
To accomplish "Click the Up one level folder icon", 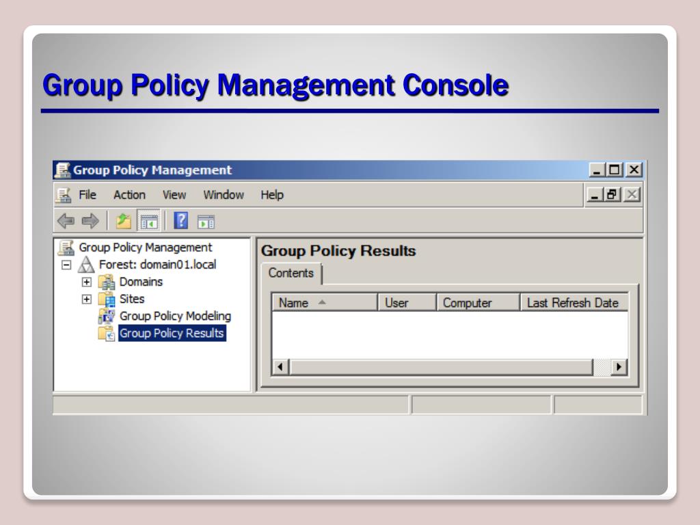I will (123, 221).
